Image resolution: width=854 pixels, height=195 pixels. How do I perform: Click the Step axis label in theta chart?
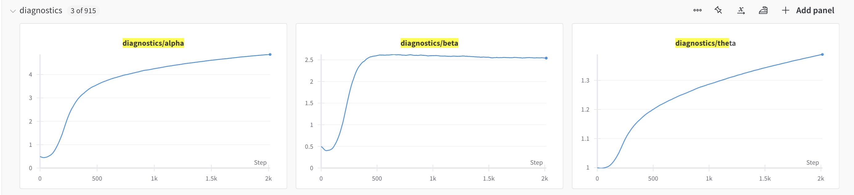[812, 162]
